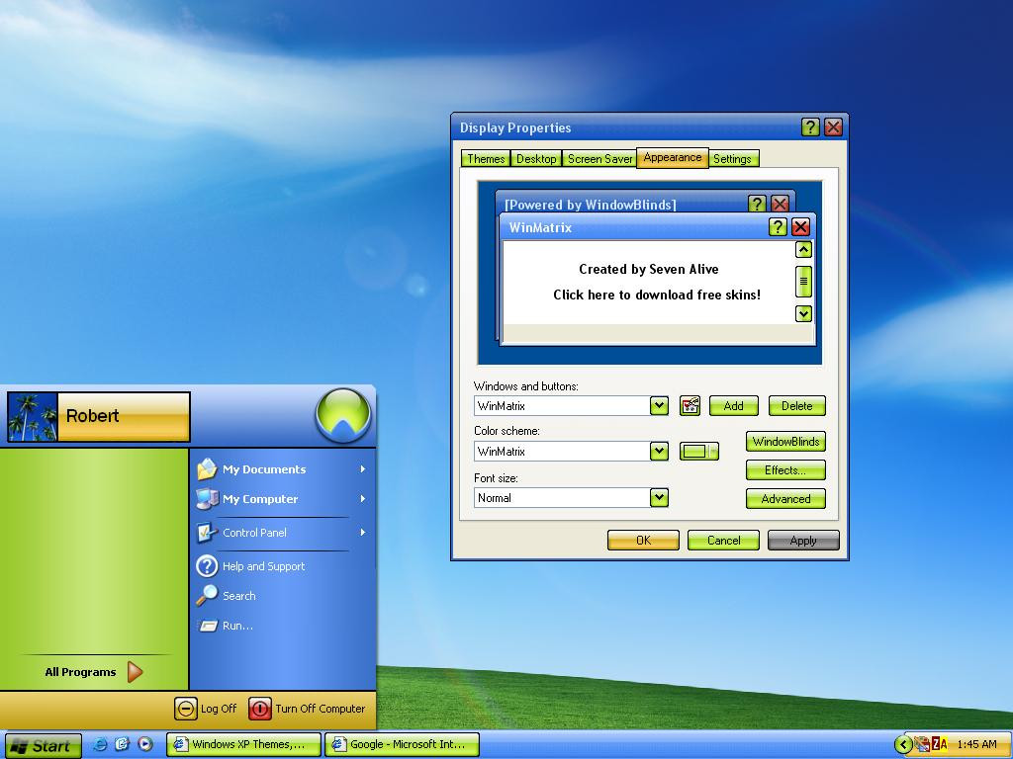The image size is (1013, 759).
Task: Click the WinMatrix preview help icon
Action: point(778,226)
